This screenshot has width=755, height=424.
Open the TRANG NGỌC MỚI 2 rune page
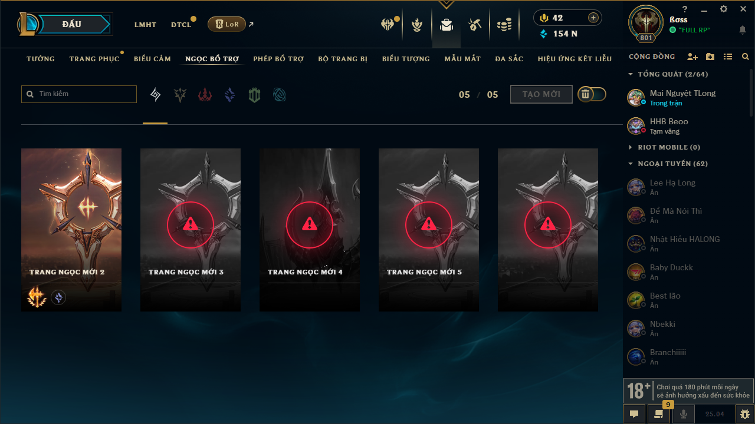[71, 230]
